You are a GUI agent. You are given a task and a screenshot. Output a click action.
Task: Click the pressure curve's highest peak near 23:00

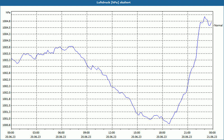205,17
